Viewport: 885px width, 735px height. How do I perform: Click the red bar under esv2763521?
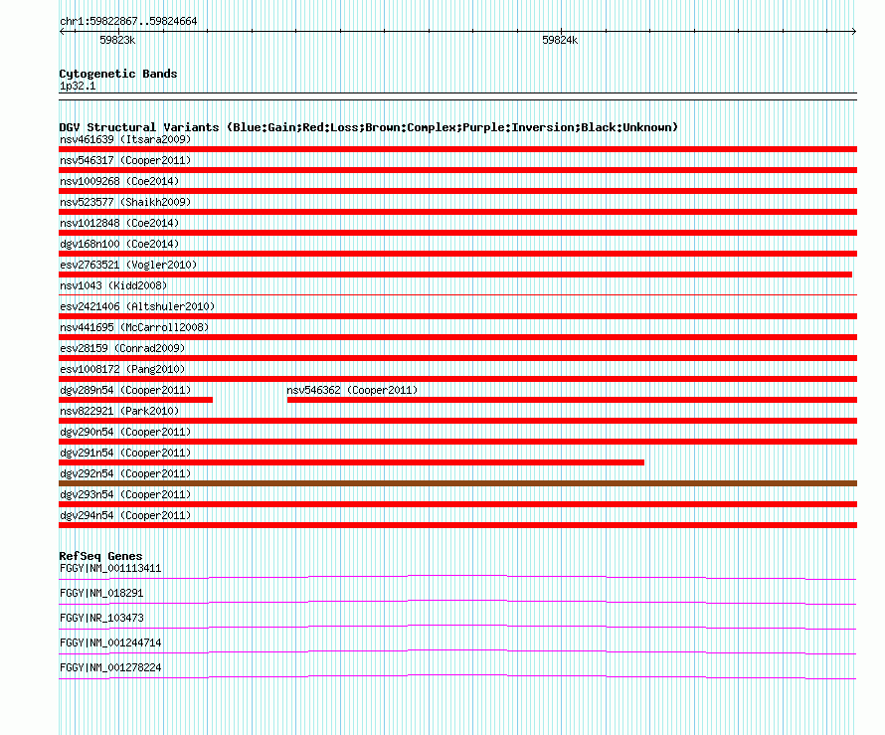(x=455, y=275)
